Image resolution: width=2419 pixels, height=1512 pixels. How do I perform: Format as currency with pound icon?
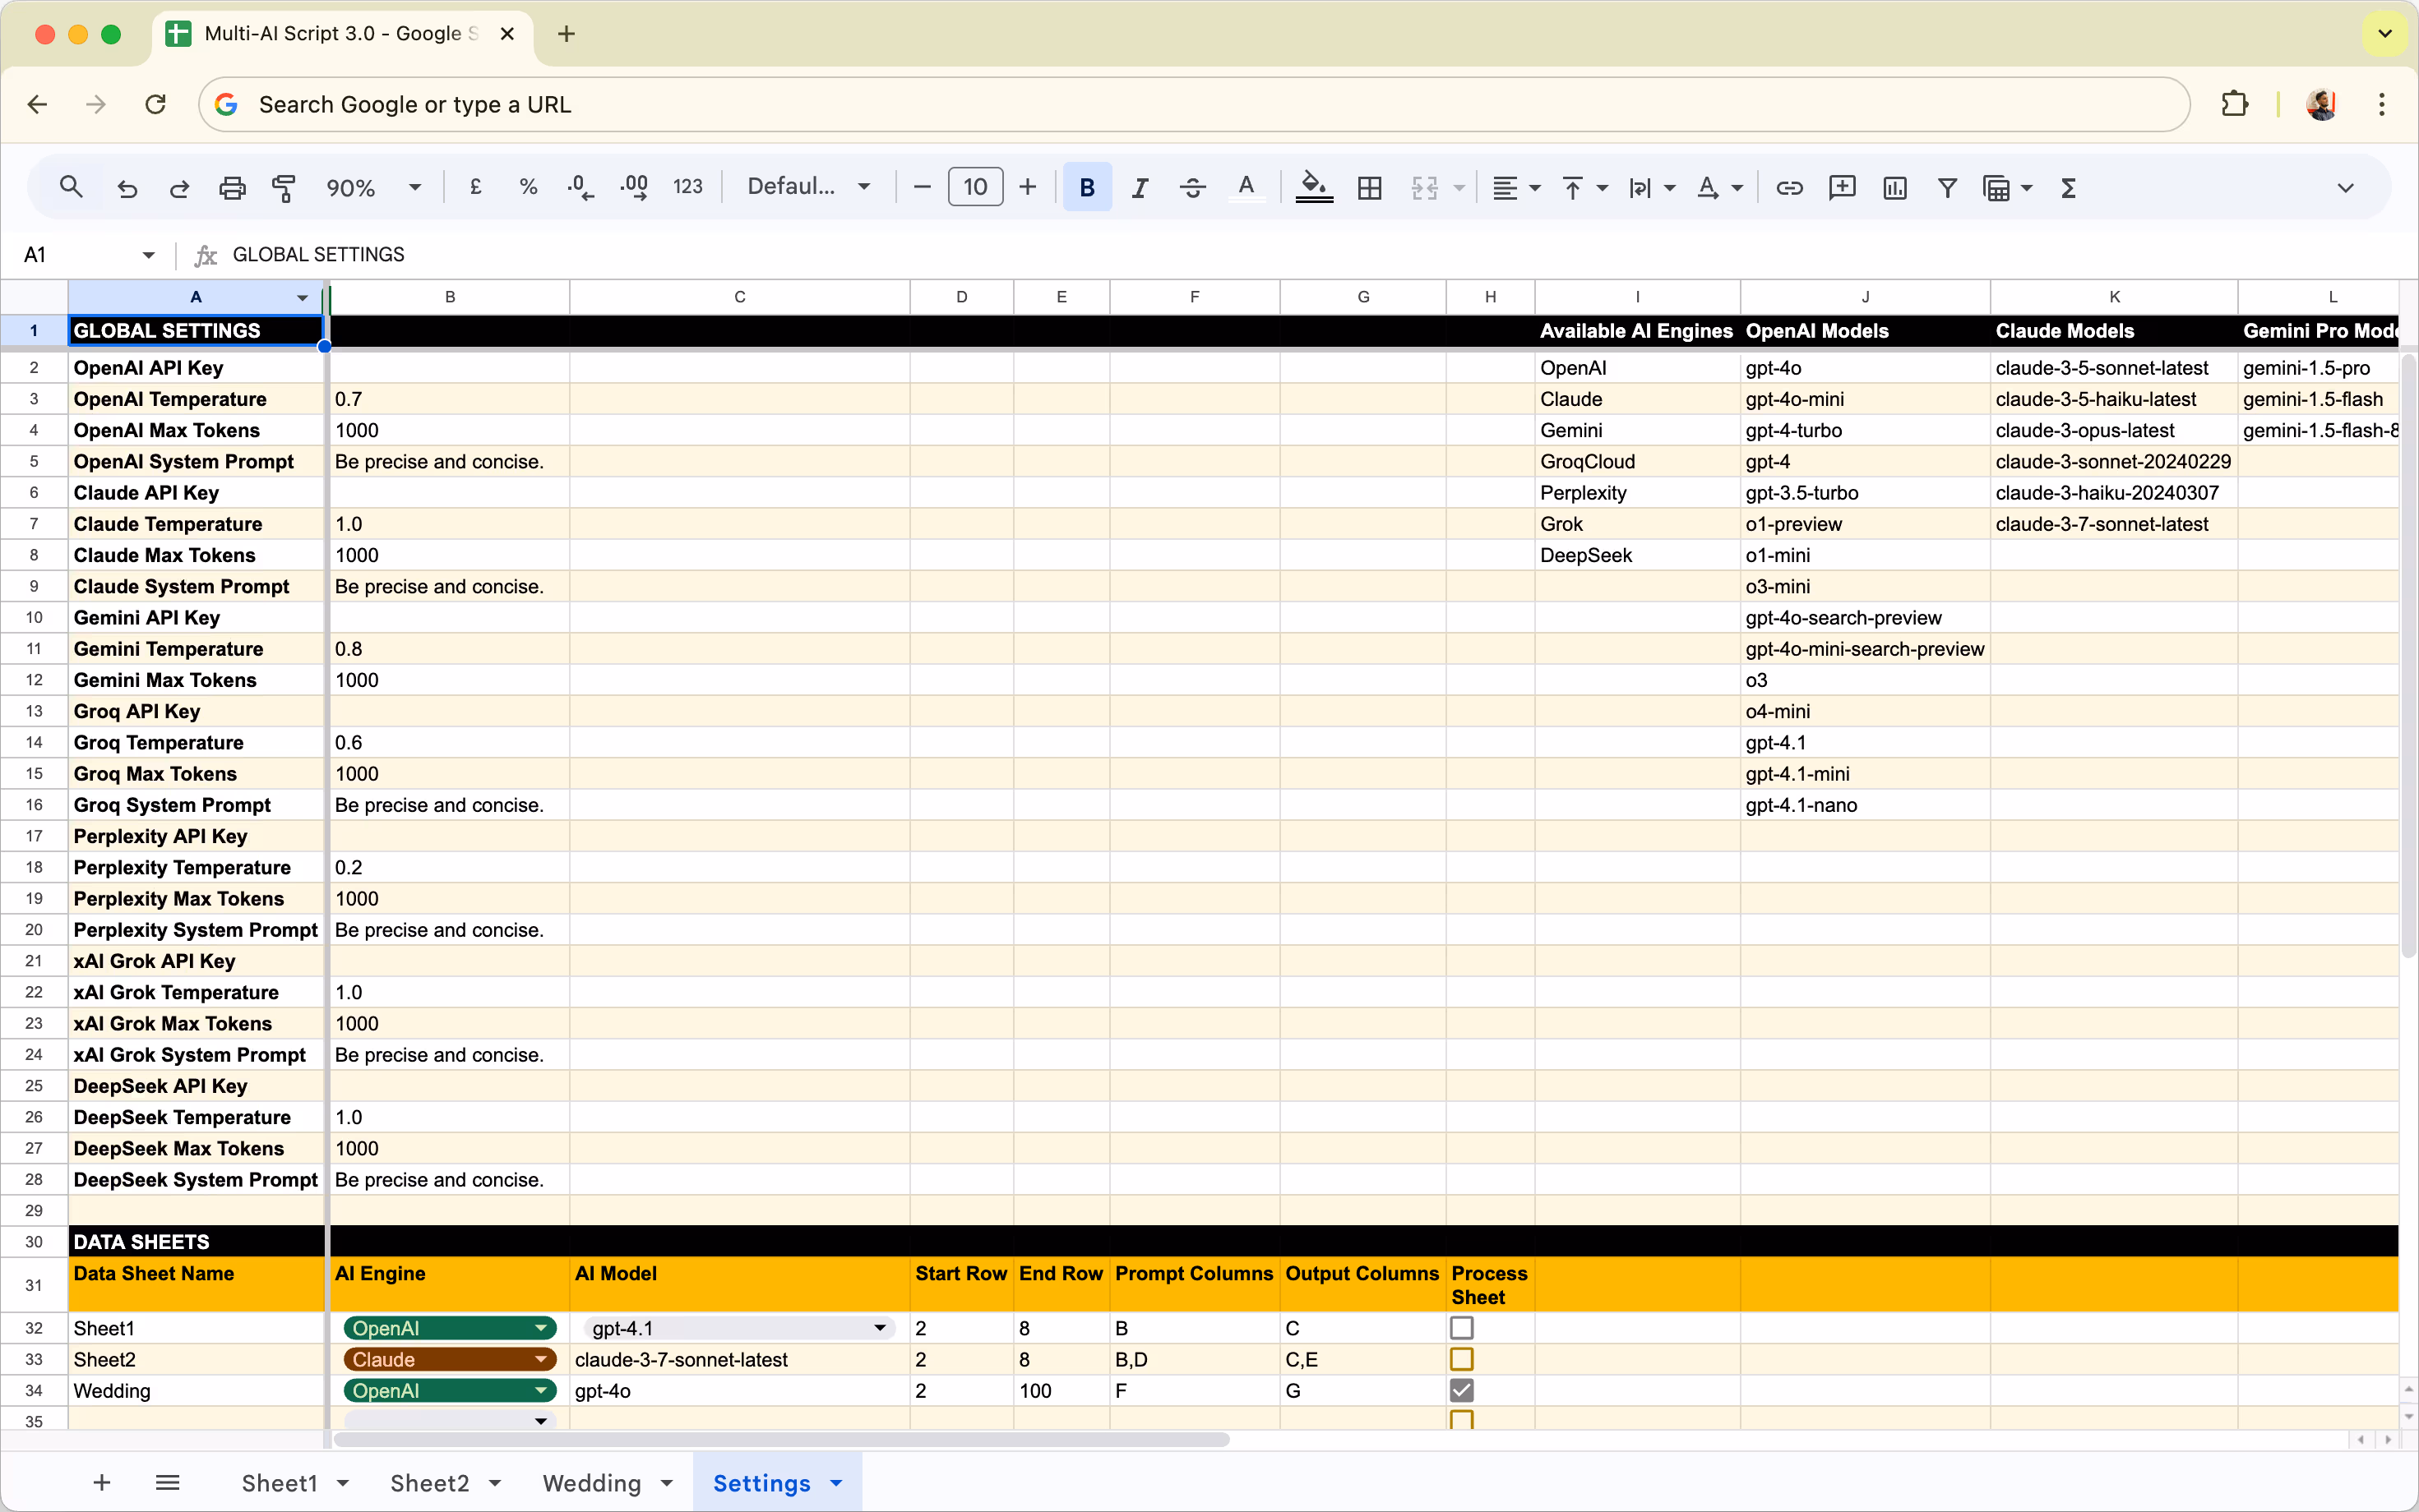point(476,187)
